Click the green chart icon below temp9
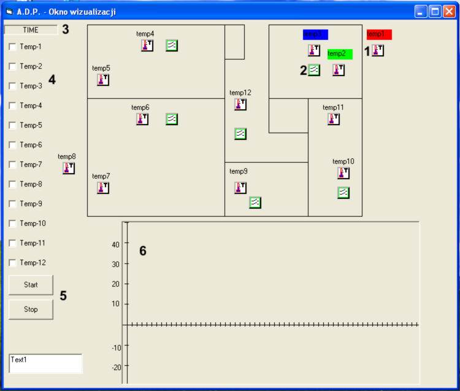Screen dimensions: 460x391 click(x=255, y=203)
